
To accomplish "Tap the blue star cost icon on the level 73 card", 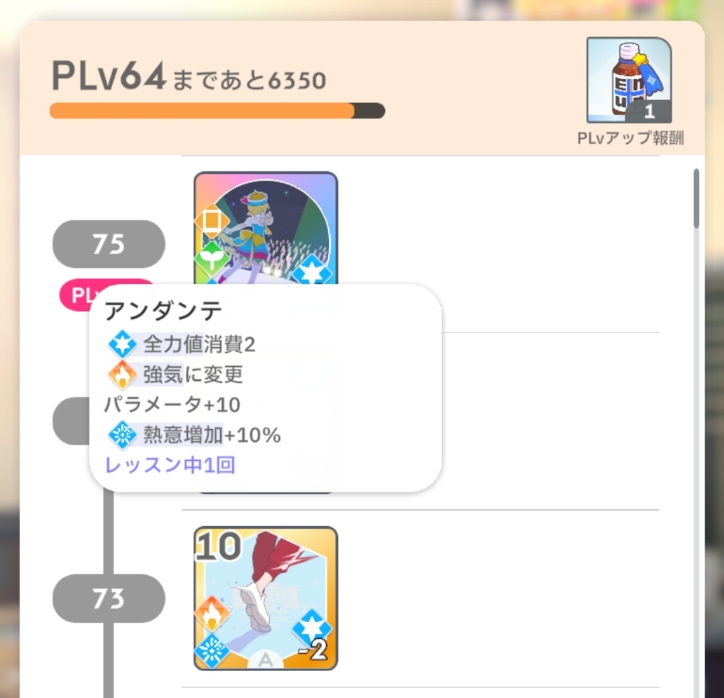I will tap(312, 627).
